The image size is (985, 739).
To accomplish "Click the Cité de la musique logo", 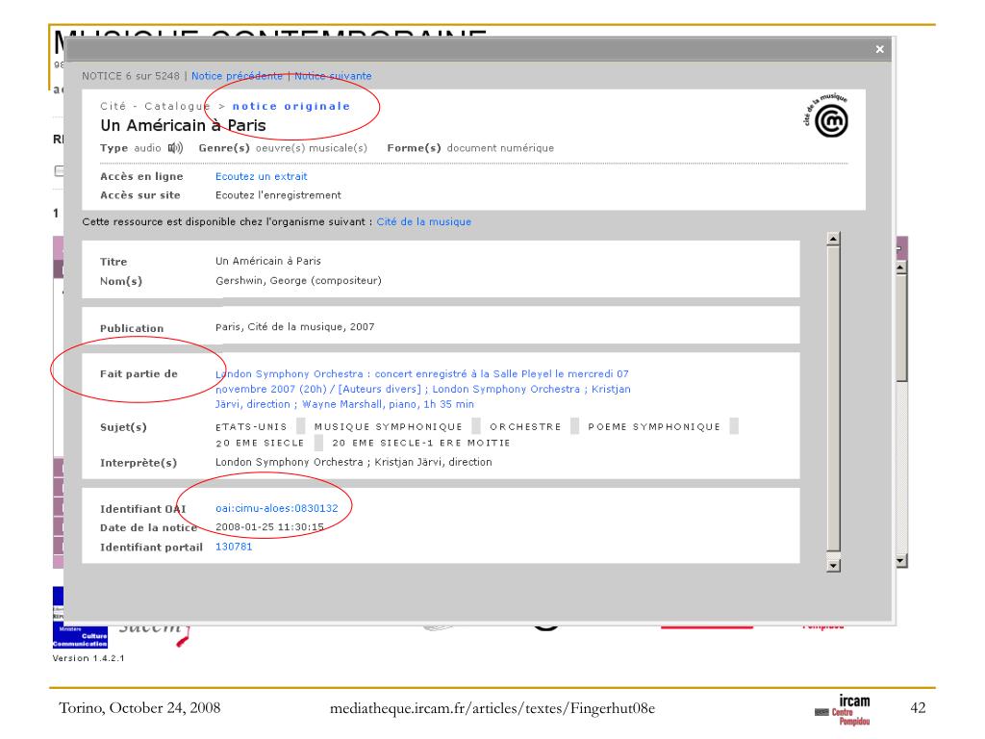I will click(x=826, y=115).
